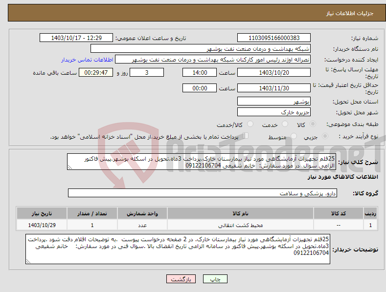Image resolution: width=386 pixels, height=292 pixels.
Task: Click the buyer organization name field
Action: click(201, 49)
